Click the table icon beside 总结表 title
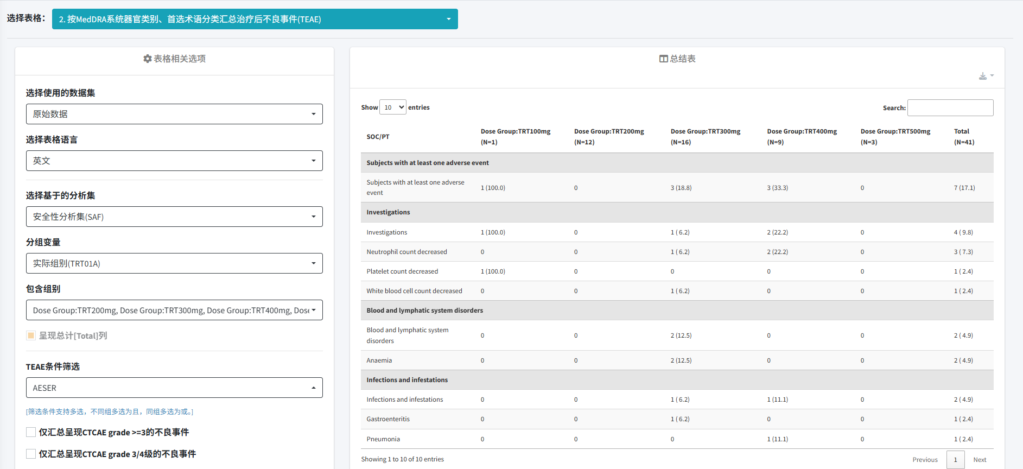This screenshot has width=1023, height=469. click(663, 59)
